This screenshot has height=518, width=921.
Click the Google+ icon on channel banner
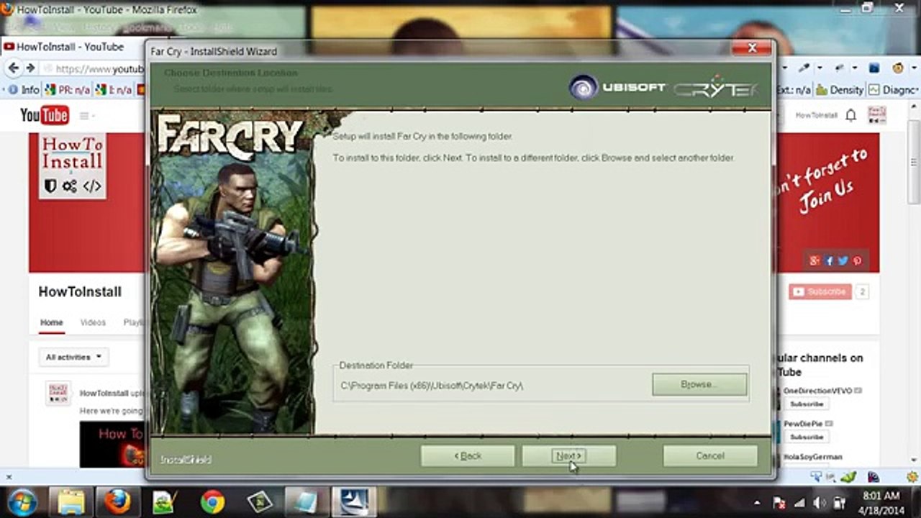pyautogui.click(x=815, y=261)
